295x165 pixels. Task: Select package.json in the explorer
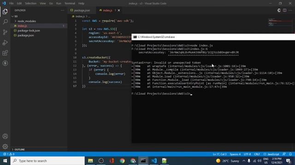pyautogui.click(x=26, y=35)
